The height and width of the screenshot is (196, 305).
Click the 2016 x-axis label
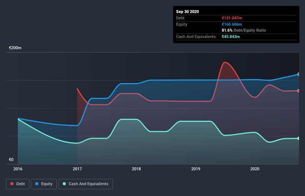pos(18,169)
